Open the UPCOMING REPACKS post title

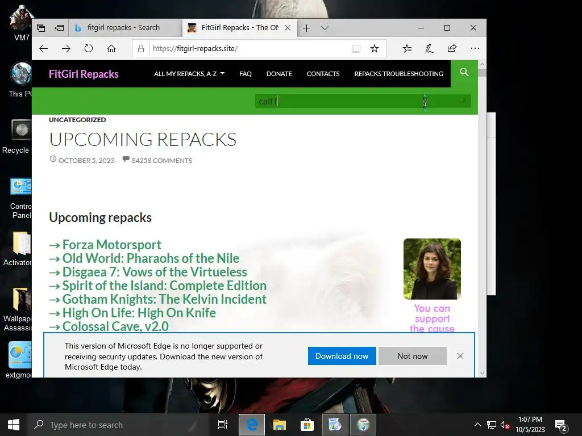[x=143, y=140]
